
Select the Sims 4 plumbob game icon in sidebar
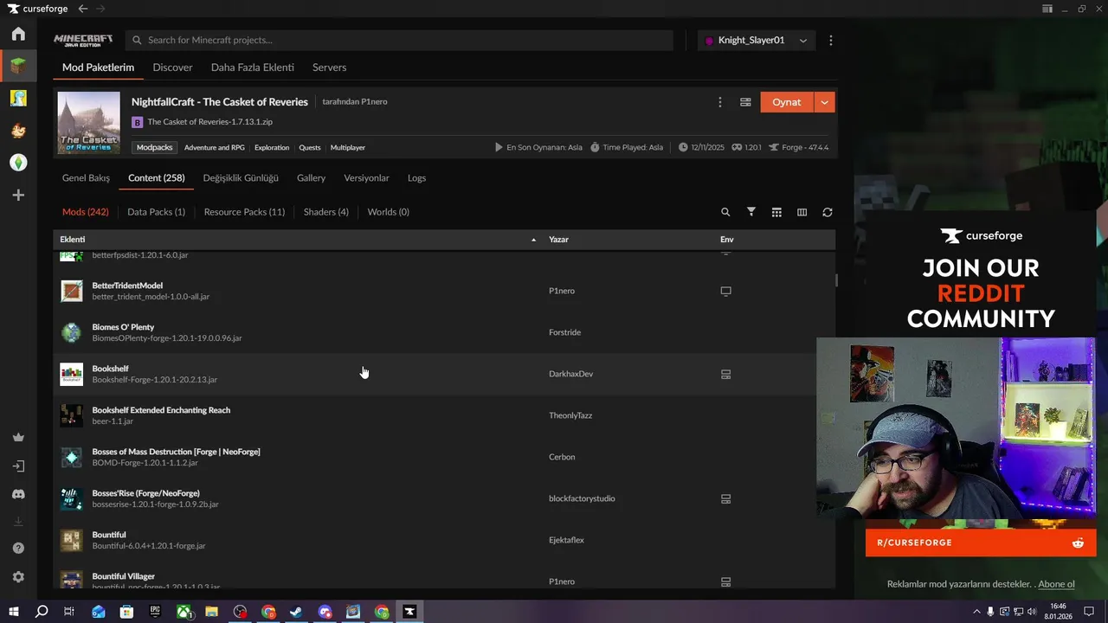click(18, 162)
